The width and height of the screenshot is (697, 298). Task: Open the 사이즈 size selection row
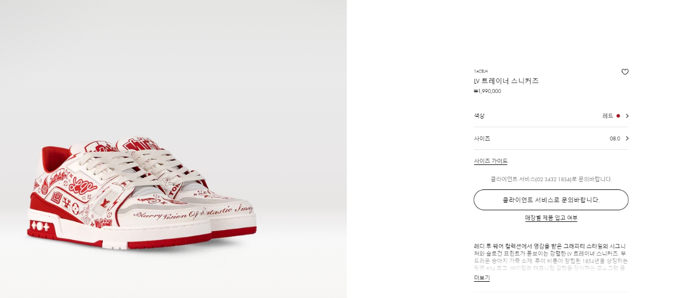(x=551, y=138)
